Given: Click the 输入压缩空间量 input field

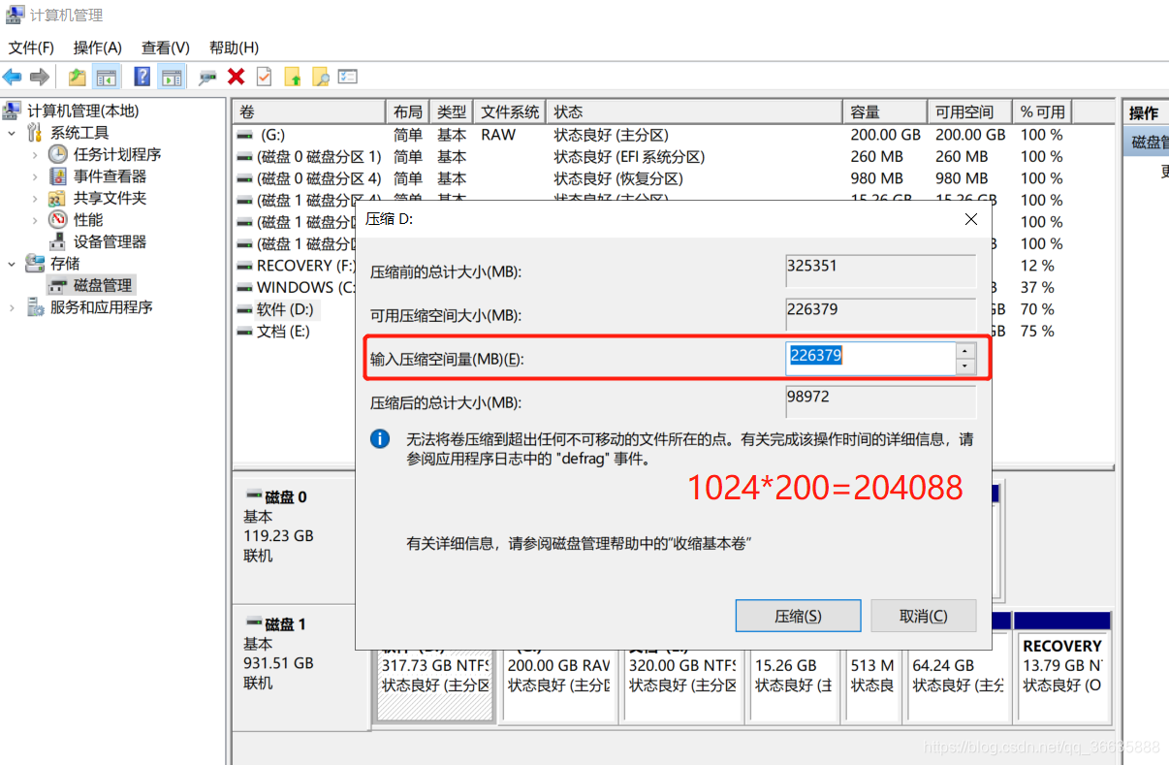Looking at the screenshot, I should 870,358.
